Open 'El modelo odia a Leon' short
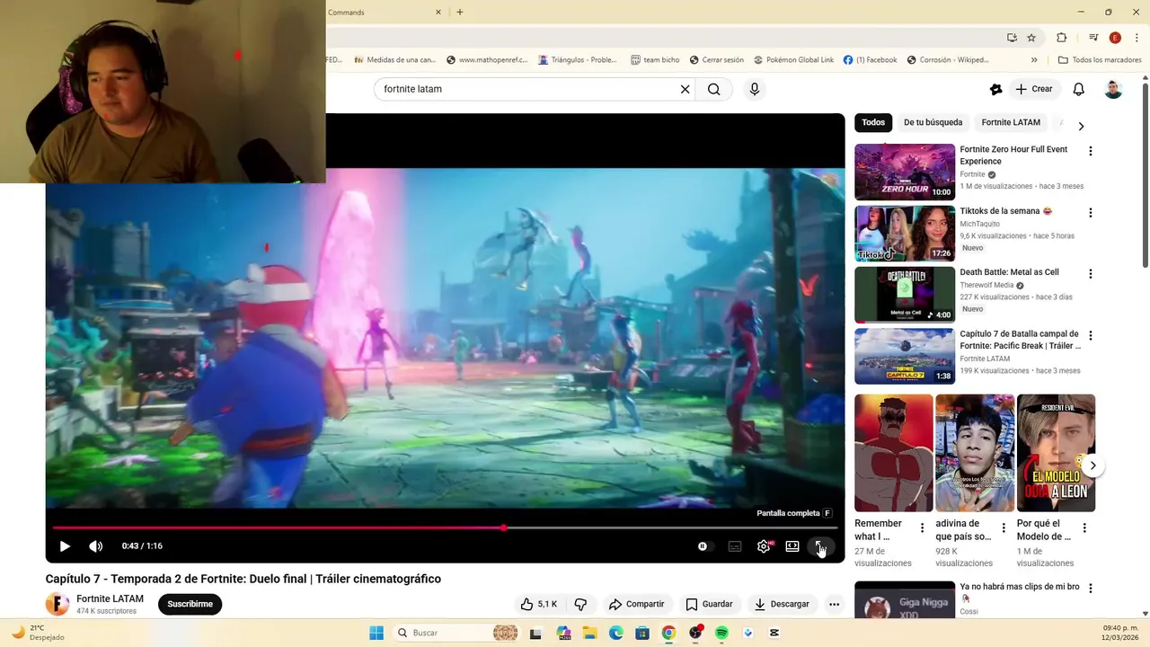 [1056, 453]
